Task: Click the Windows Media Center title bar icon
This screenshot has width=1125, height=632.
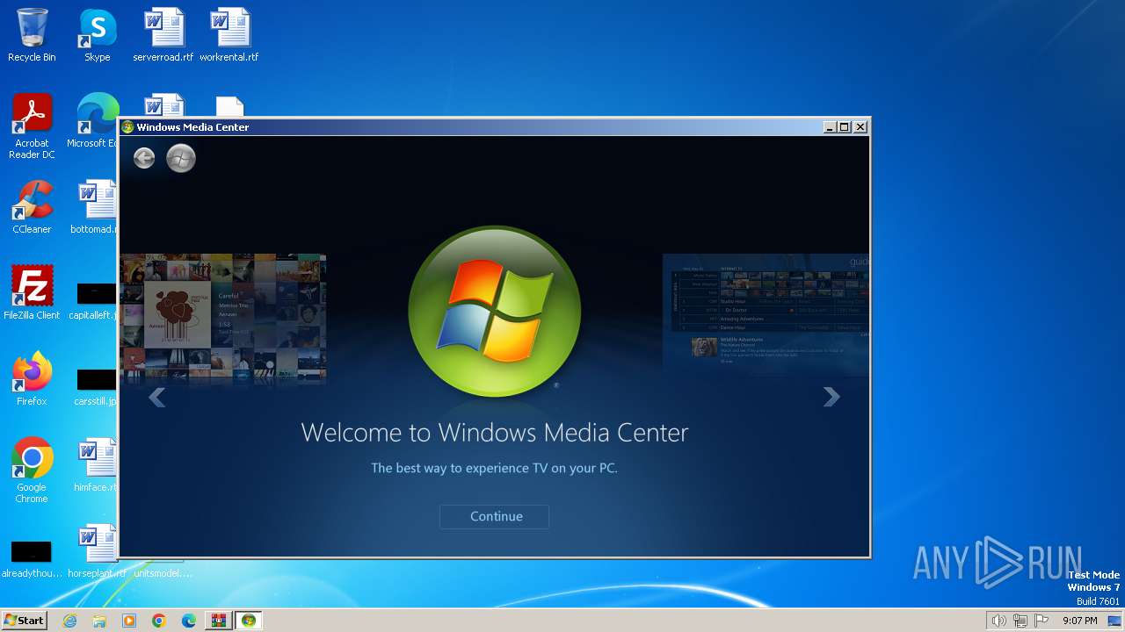Action: pyautogui.click(x=127, y=127)
